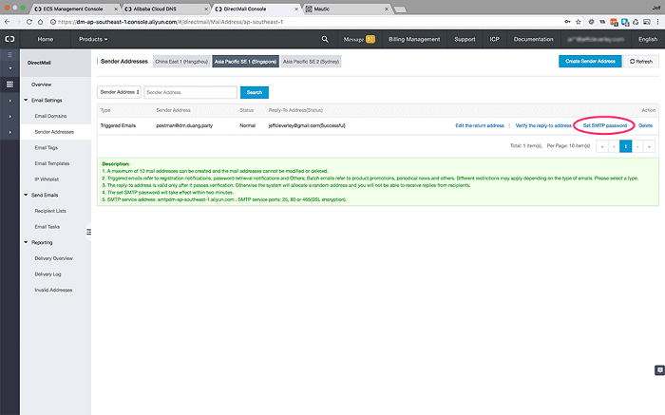Open the feedback chat icon at right edge
Screen dimensions: 665x415
pos(659,370)
